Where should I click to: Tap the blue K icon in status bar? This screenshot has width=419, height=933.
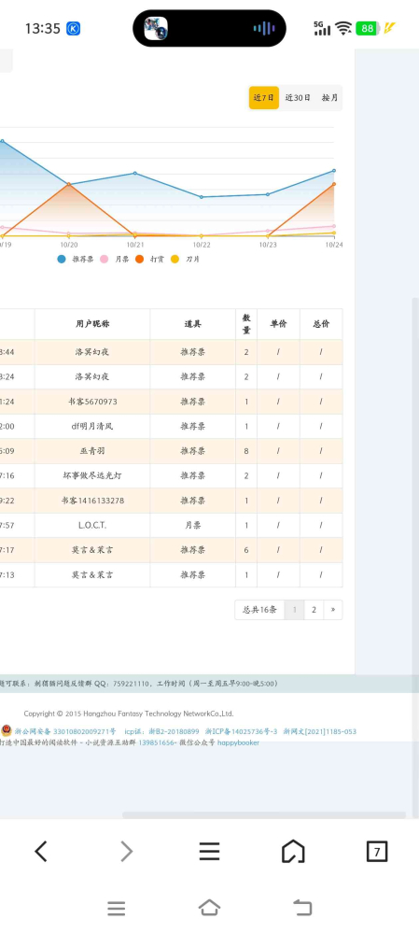[73, 28]
